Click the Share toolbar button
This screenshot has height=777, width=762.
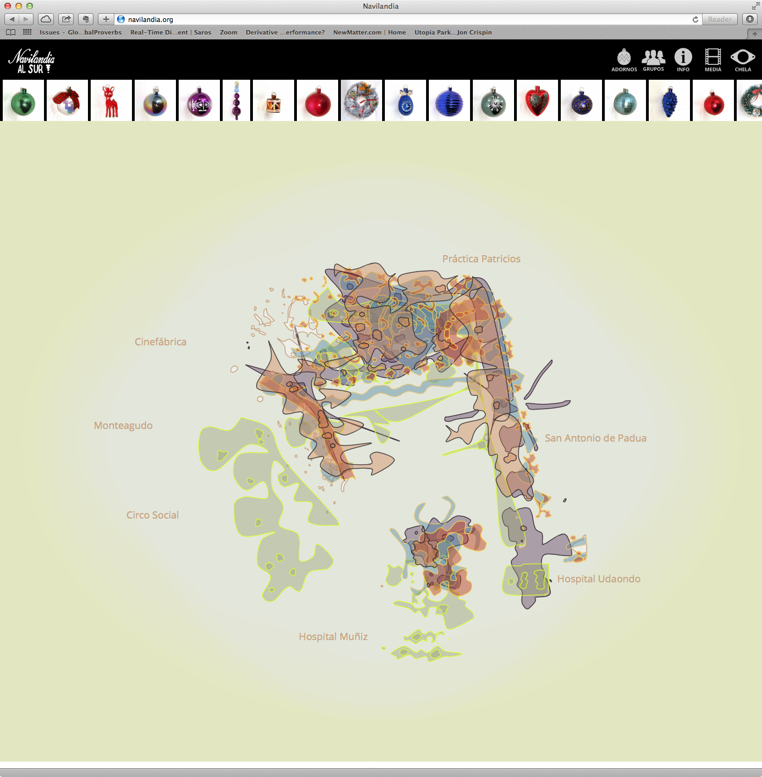click(66, 19)
